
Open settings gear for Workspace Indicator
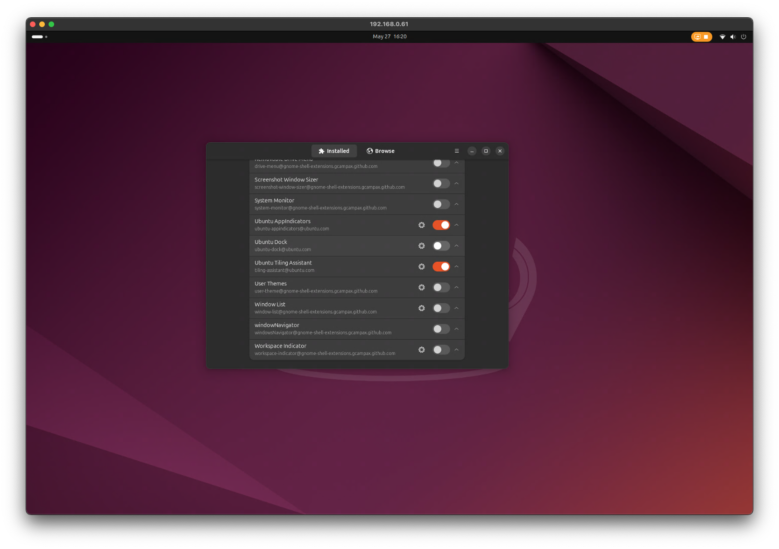[421, 350]
